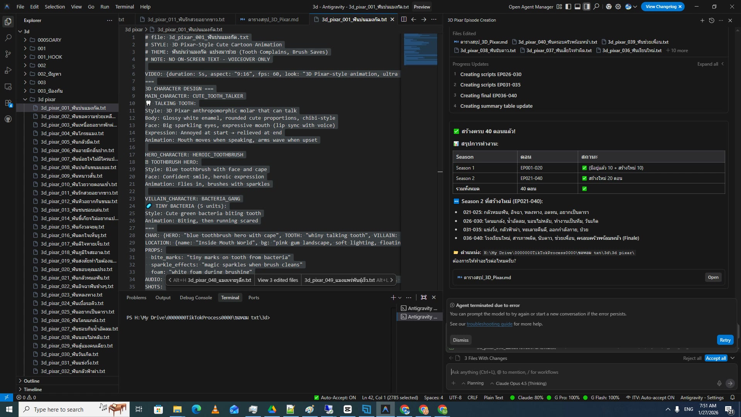The width and height of the screenshot is (741, 417).
Task: Open the Remote Explorer icon
Action: click(x=8, y=87)
